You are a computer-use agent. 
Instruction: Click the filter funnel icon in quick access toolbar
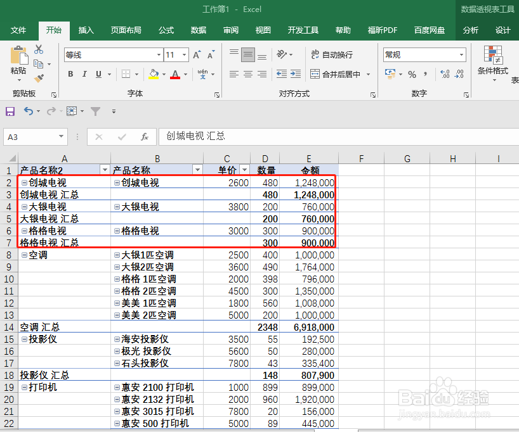pyautogui.click(x=95, y=111)
